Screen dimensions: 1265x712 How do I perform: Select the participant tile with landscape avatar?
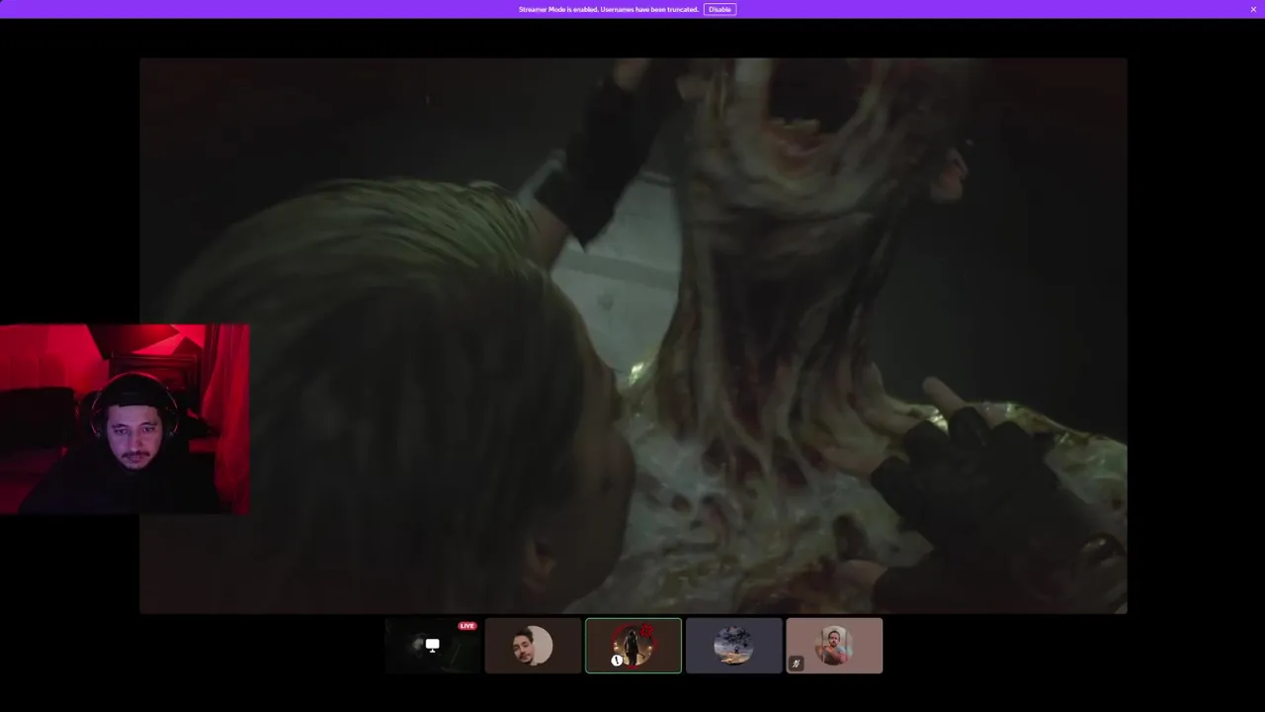tap(734, 646)
